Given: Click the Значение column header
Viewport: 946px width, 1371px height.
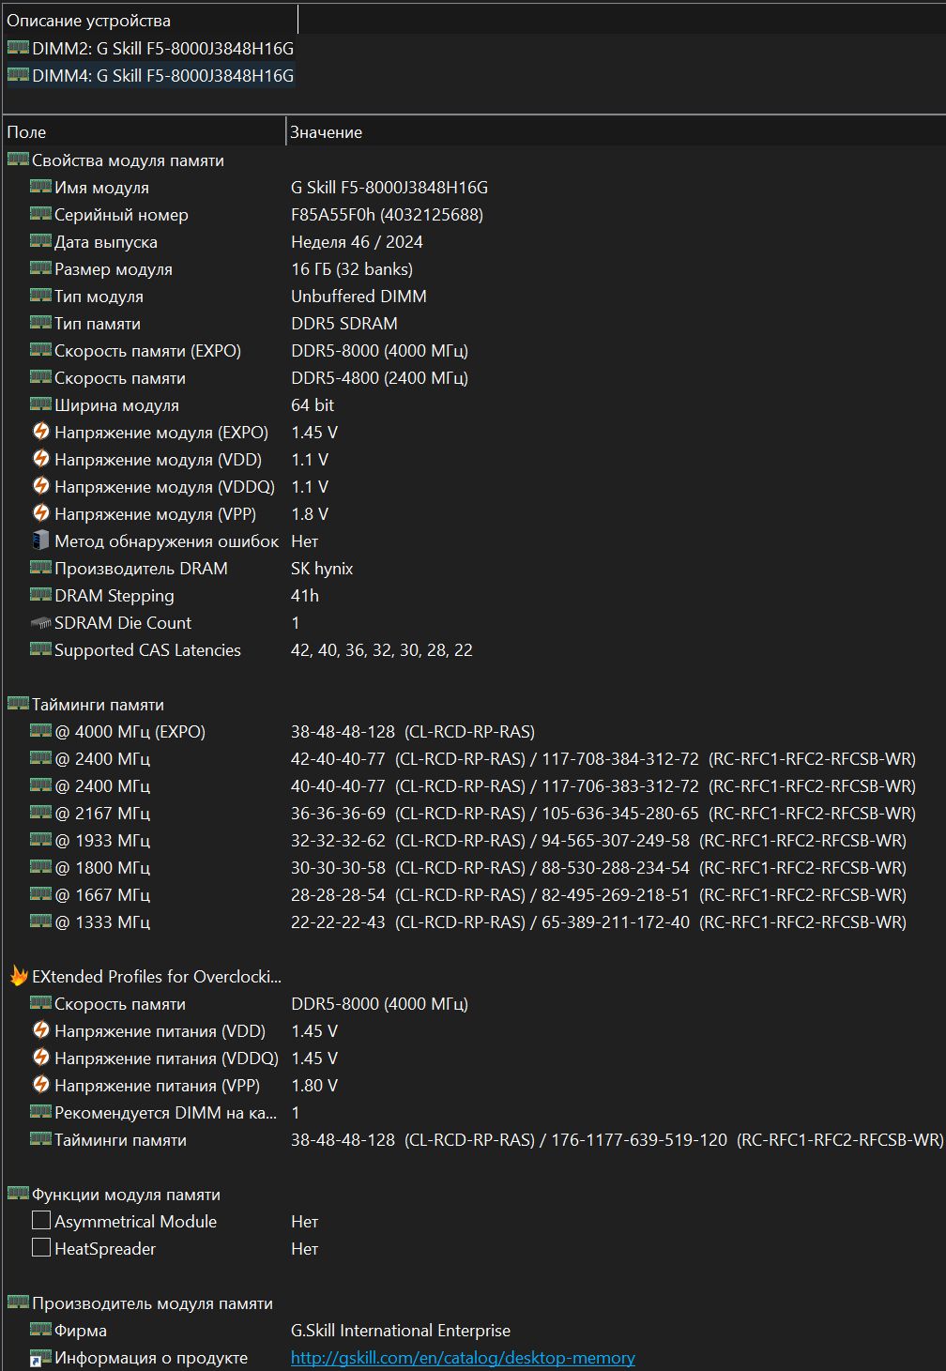Looking at the screenshot, I should [x=616, y=132].
